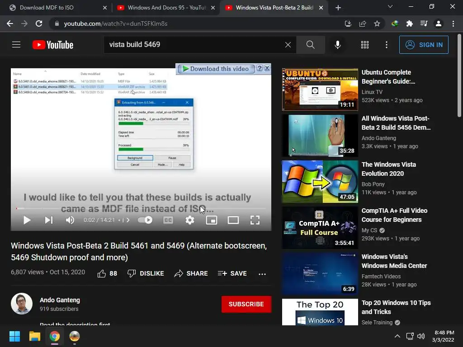Open Ando Ganteng channel avatar
Image resolution: width=463 pixels, height=347 pixels.
pyautogui.click(x=22, y=304)
